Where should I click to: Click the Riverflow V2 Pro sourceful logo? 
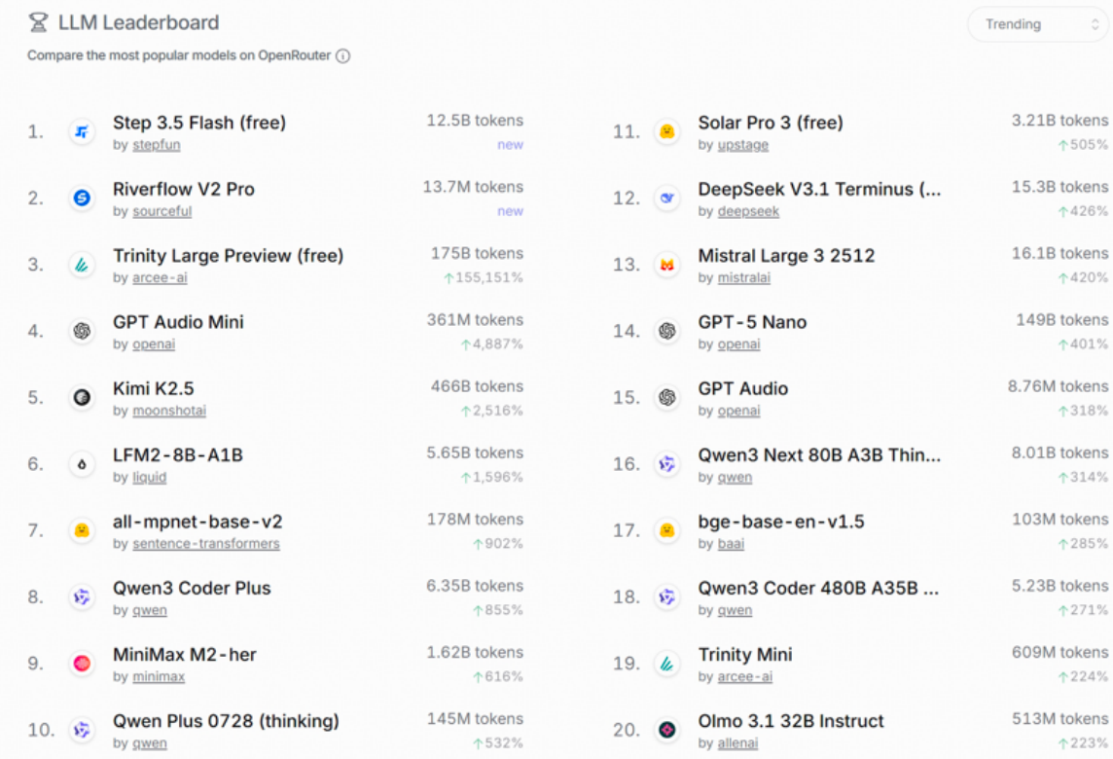(82, 199)
